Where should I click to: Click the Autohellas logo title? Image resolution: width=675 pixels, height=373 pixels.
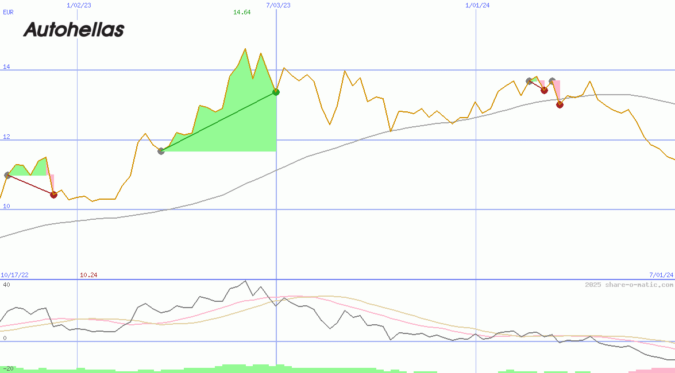tap(74, 29)
